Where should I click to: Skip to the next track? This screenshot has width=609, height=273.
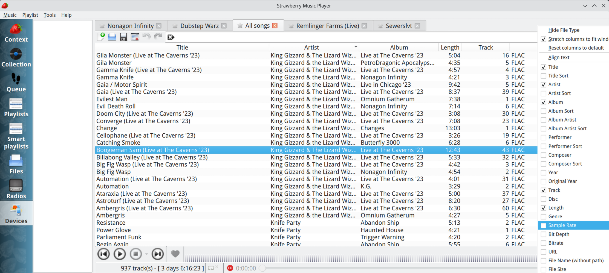pyautogui.click(x=158, y=254)
